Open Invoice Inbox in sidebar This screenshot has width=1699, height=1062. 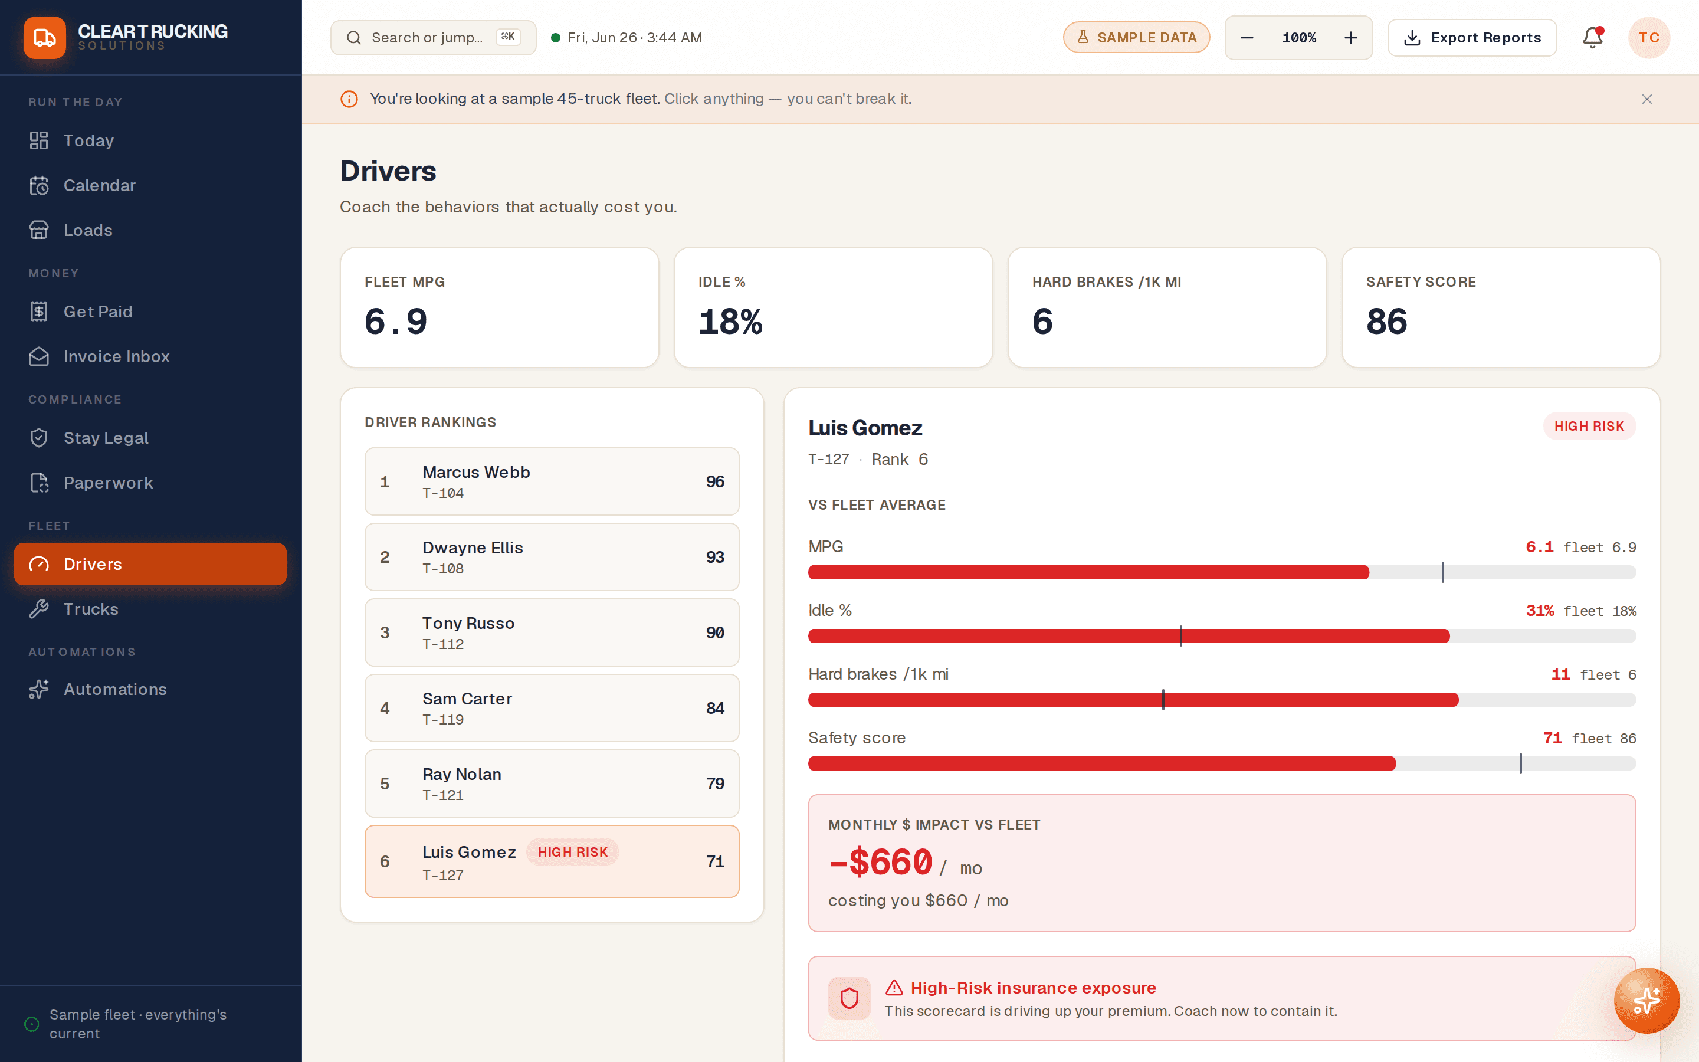click(x=150, y=357)
